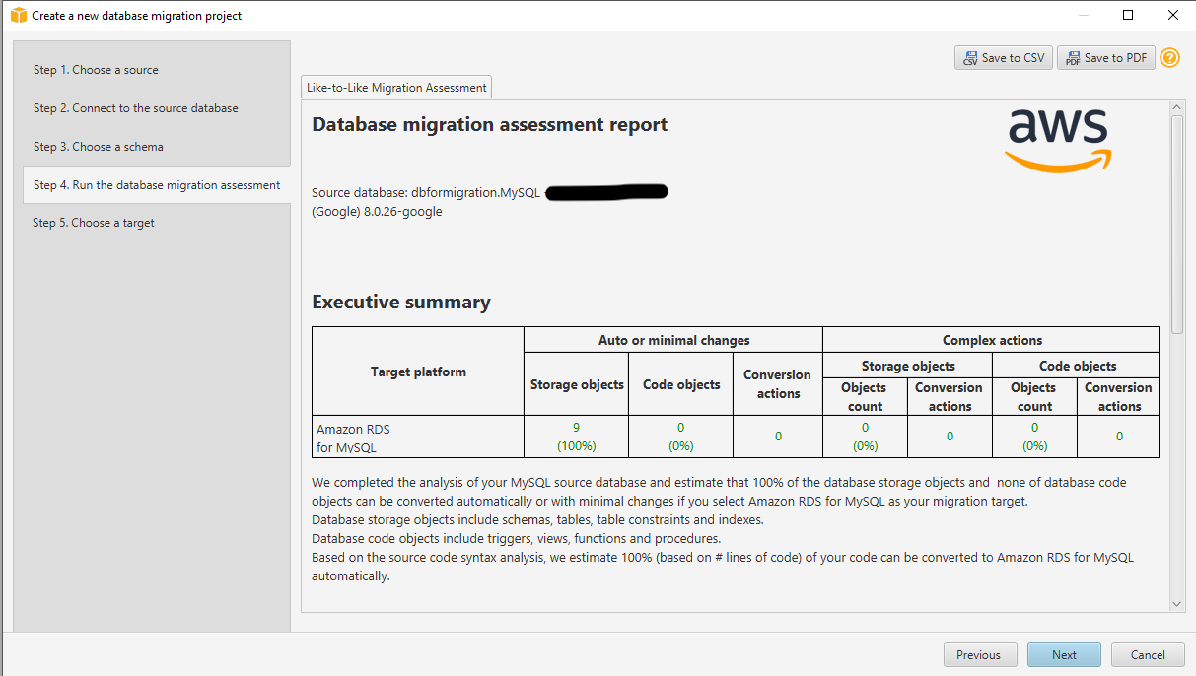Click the 'Complex actions' table header
The image size is (1196, 676).
(992, 341)
